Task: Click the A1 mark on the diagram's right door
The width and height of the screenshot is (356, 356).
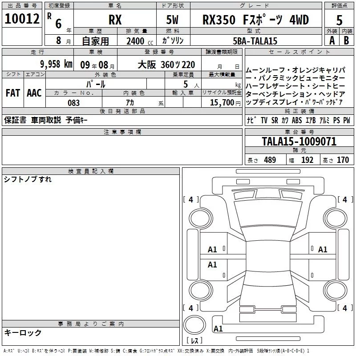Action: point(323,250)
